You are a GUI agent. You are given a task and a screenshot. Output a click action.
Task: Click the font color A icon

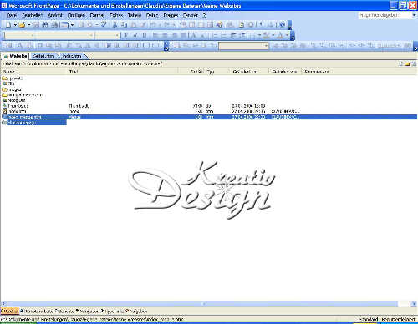tap(280, 35)
